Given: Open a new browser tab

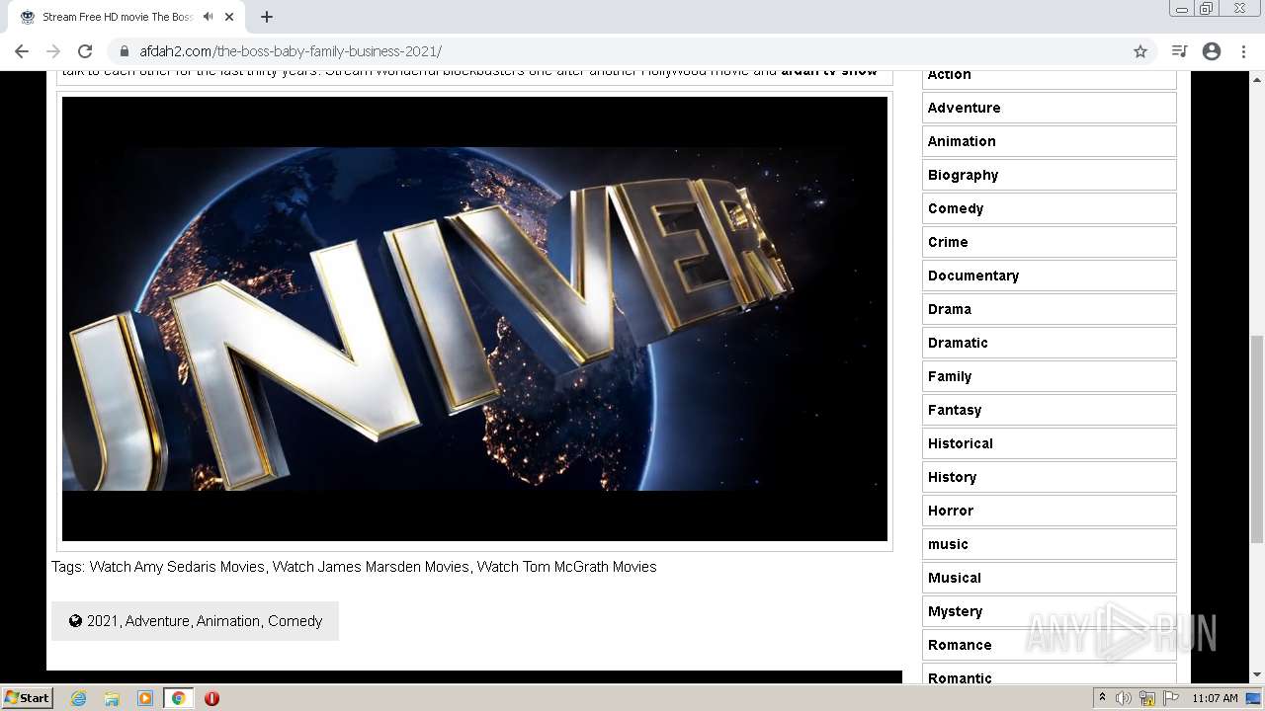Looking at the screenshot, I should coord(267,17).
